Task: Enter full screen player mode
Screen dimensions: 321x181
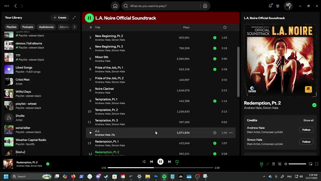Action: pos(316,164)
